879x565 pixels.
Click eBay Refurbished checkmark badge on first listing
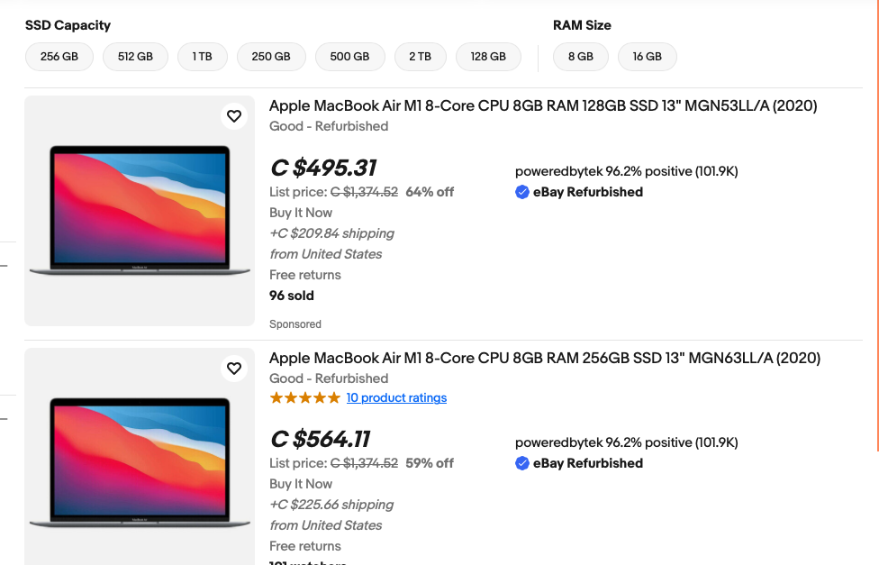[522, 192]
